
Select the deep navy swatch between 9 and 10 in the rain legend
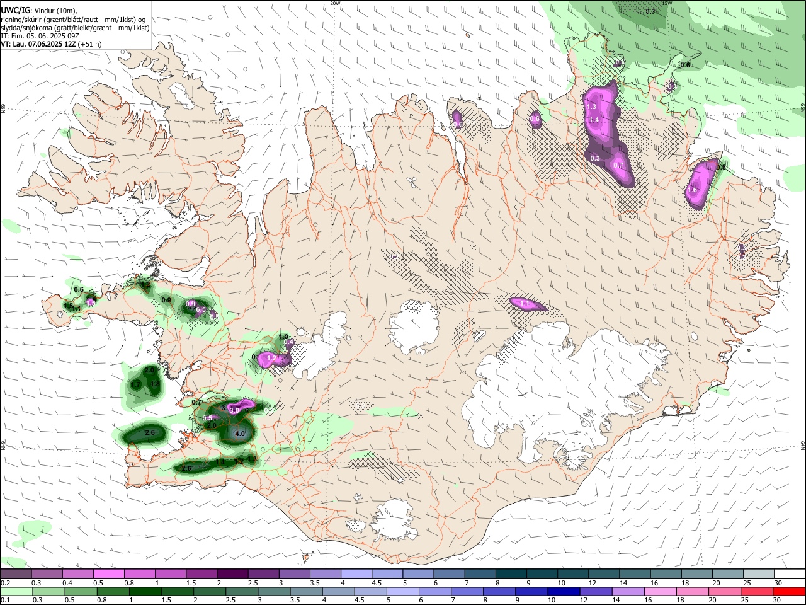coord(564,592)
